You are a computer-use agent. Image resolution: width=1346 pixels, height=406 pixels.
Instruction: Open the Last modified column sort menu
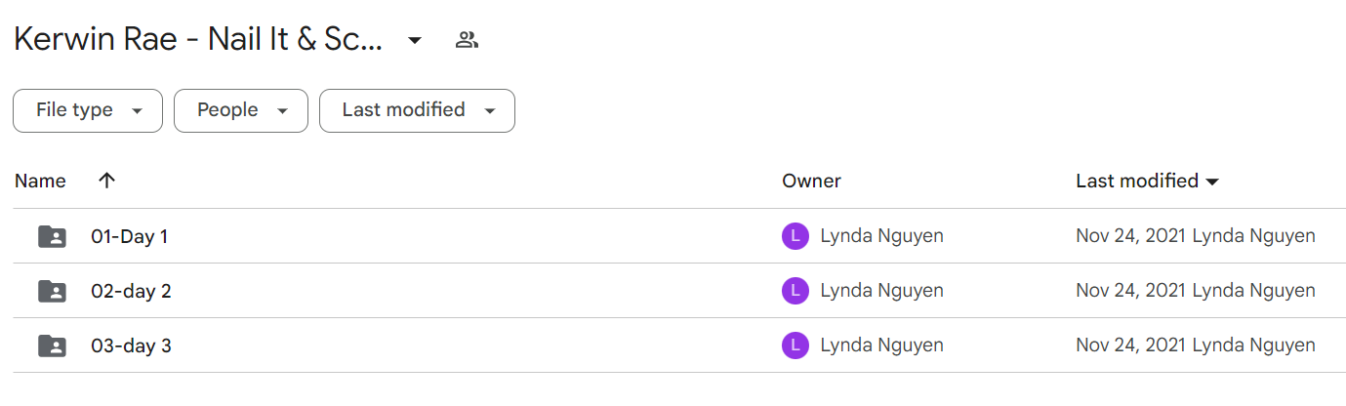(1148, 181)
